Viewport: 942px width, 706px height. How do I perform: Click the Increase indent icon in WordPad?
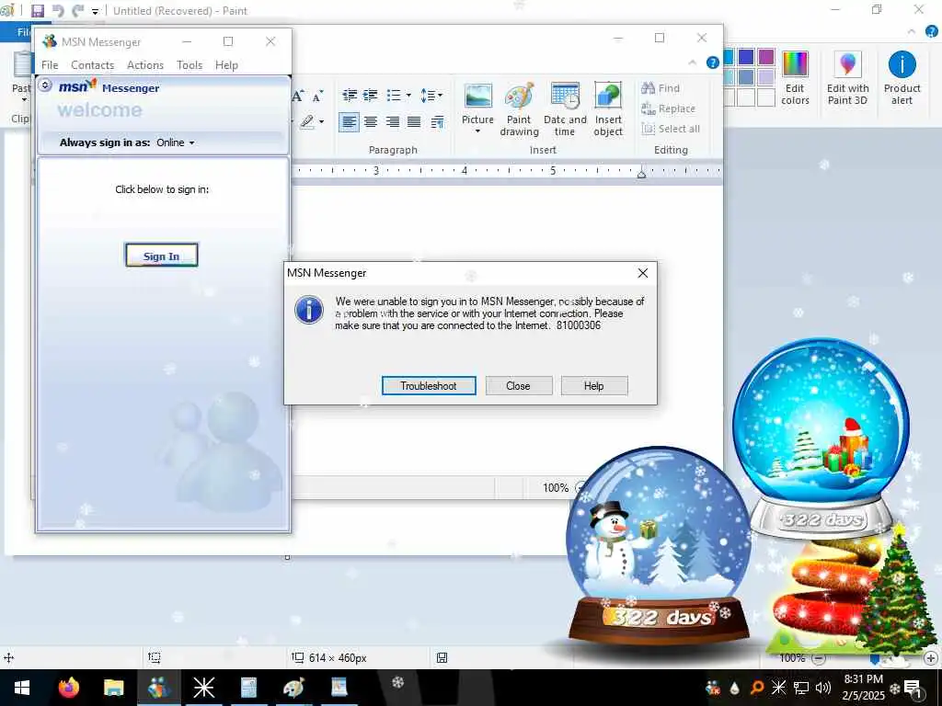click(x=371, y=95)
